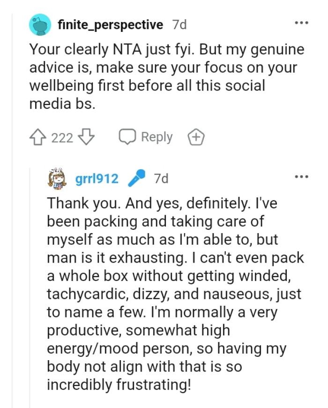Click grrl912's profile avatar
Image resolution: width=328 pixels, height=408 pixels.
coord(54,177)
